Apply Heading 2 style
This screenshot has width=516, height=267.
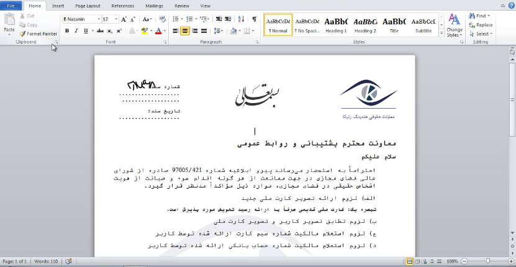click(x=365, y=25)
